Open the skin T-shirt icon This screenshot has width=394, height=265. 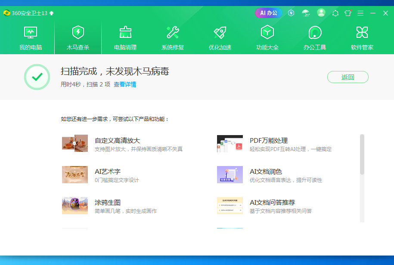348,13
